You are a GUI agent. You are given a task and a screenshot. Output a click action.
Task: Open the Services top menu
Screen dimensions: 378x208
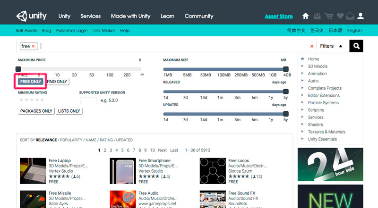(x=90, y=16)
